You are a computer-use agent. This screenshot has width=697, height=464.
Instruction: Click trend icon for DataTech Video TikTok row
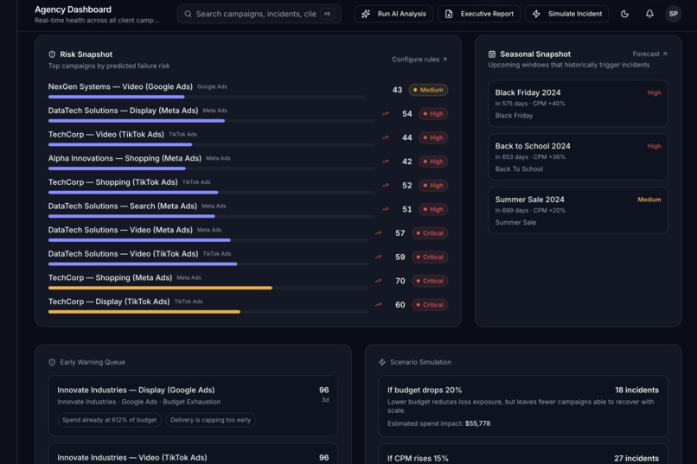[x=378, y=257]
